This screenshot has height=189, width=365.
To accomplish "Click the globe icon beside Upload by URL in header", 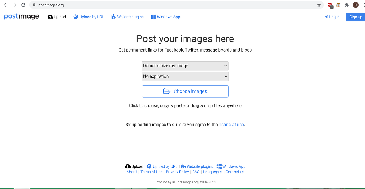I will coord(76,17).
